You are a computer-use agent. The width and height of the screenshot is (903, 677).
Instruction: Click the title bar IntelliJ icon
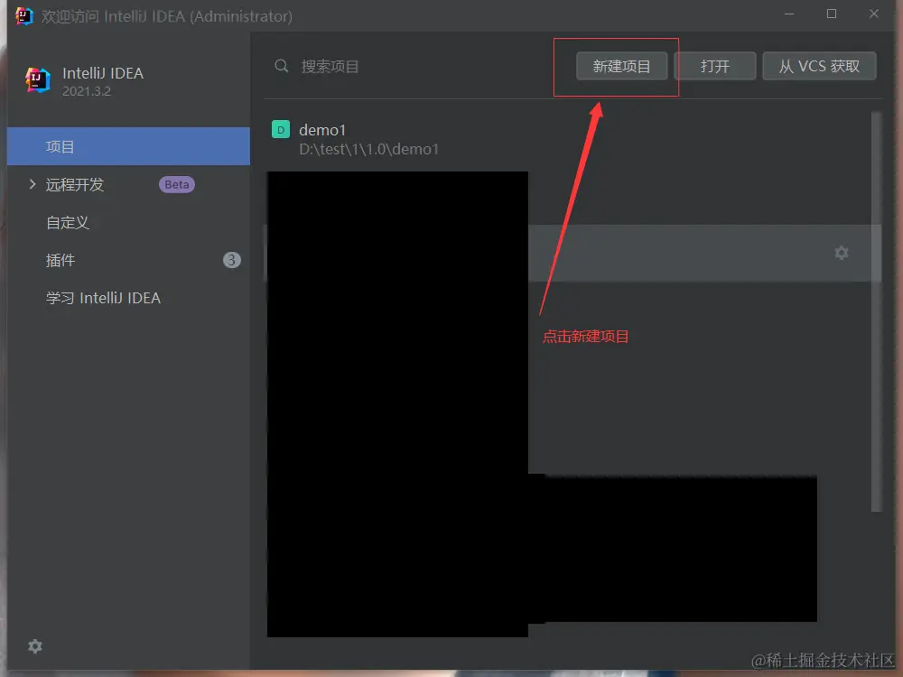tap(23, 15)
